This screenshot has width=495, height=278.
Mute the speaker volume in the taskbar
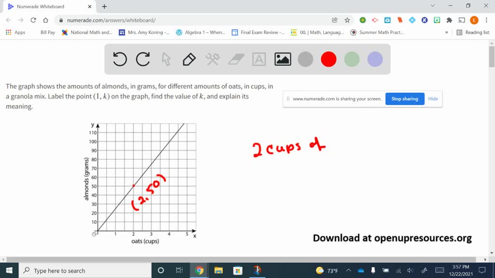click(x=411, y=270)
